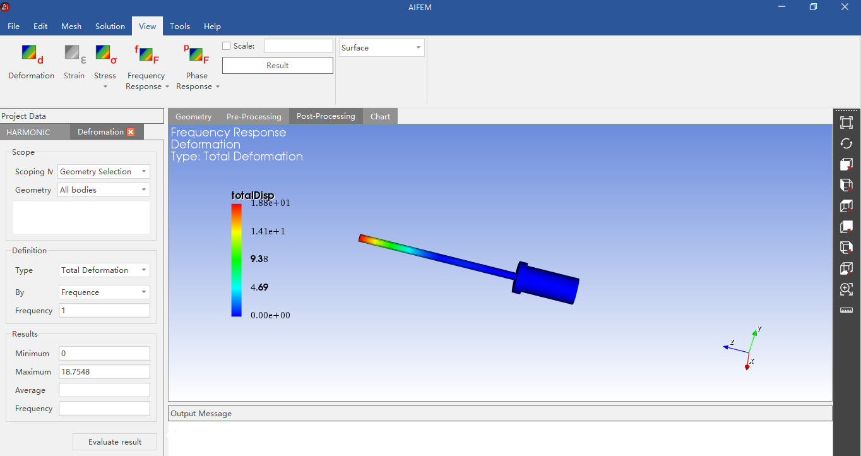Select the Defromation panel tab
This screenshot has width=861, height=456.
(x=101, y=132)
